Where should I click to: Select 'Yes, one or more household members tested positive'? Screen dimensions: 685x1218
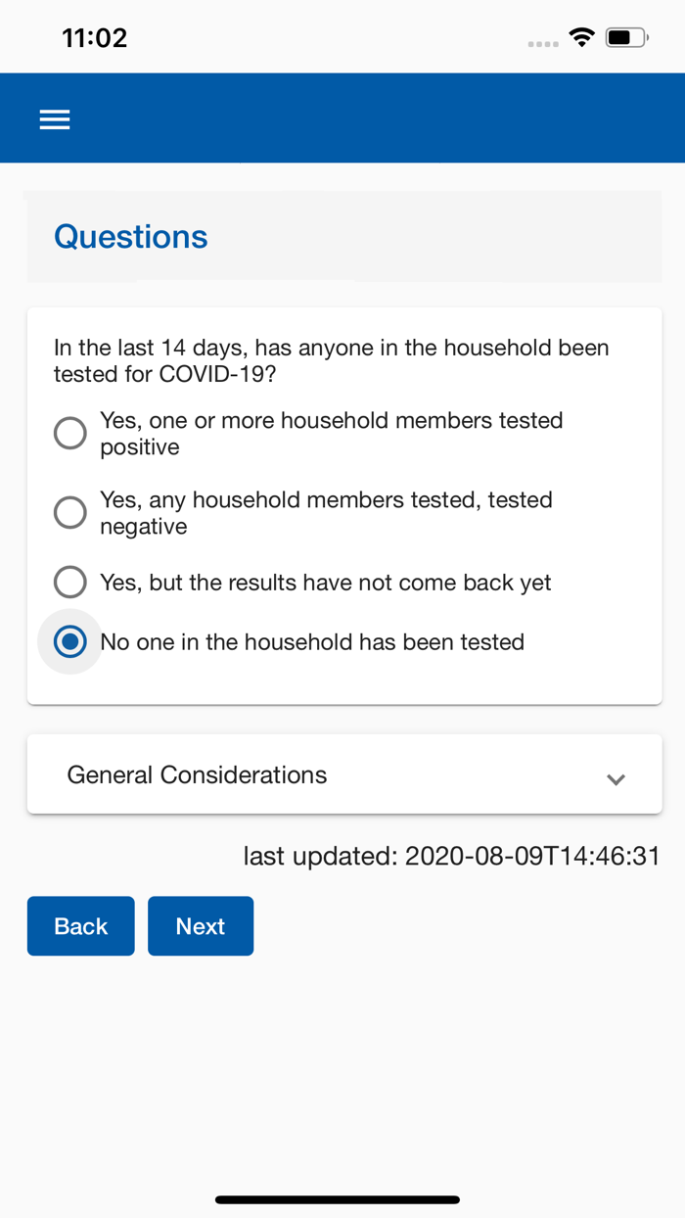(69, 433)
